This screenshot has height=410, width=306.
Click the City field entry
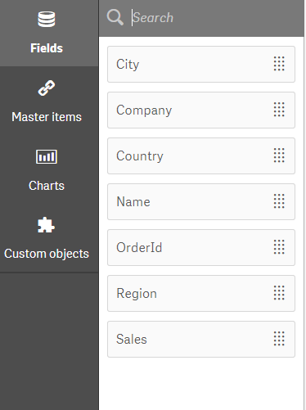pos(201,64)
